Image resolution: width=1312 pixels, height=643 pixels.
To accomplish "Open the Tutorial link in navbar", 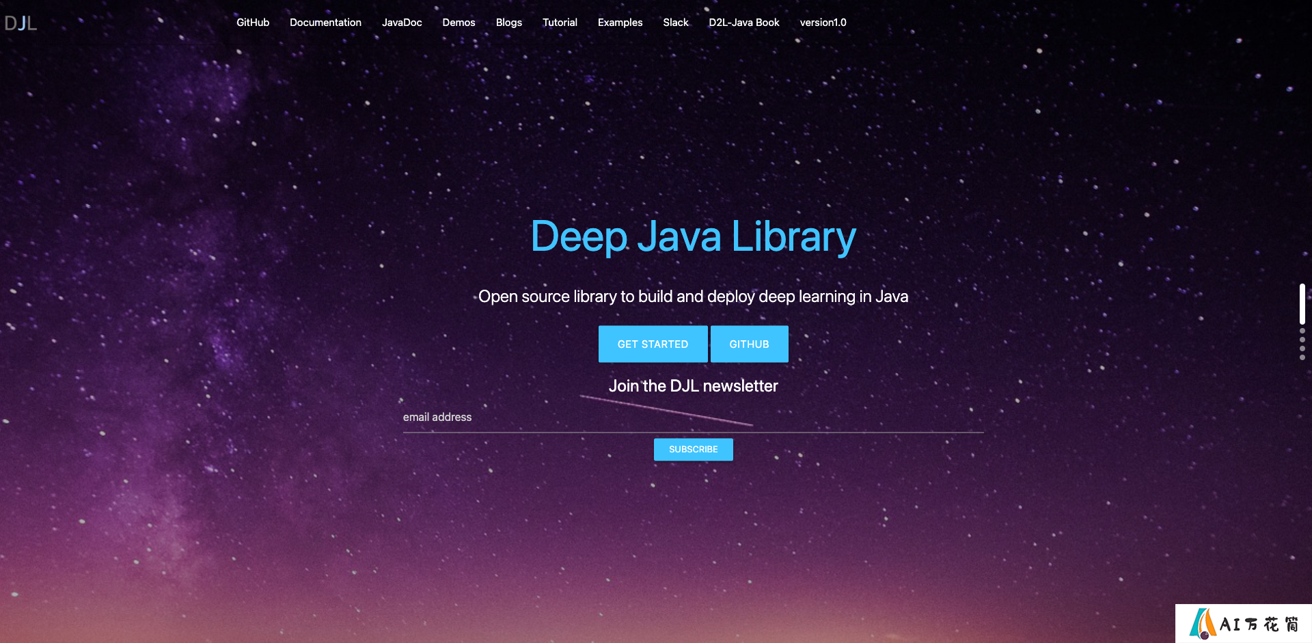I will [560, 23].
